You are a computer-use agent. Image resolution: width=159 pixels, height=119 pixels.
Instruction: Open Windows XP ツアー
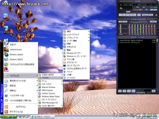(76, 53)
